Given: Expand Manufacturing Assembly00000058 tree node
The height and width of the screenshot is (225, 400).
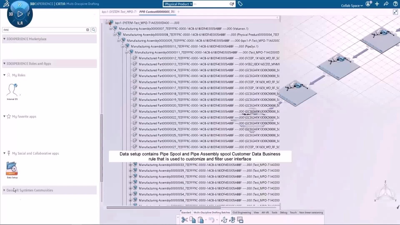Looking at the screenshot, I should click(130, 200).
